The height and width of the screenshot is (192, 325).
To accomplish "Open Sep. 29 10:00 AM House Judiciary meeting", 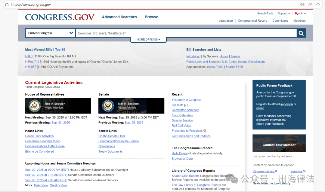I will [47, 170].
